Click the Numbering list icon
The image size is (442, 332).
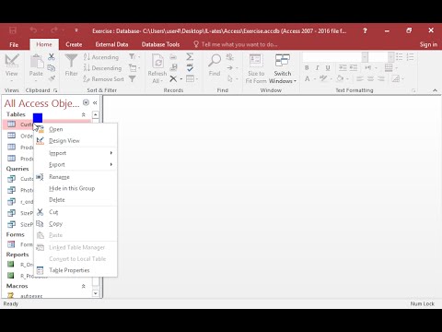pyautogui.click(x=410, y=57)
